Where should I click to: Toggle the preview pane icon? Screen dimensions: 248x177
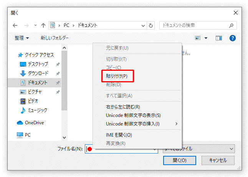point(219,38)
